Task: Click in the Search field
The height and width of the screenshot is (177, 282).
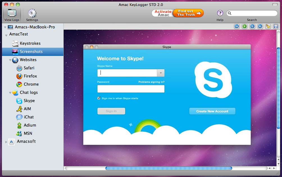Action: point(252,13)
